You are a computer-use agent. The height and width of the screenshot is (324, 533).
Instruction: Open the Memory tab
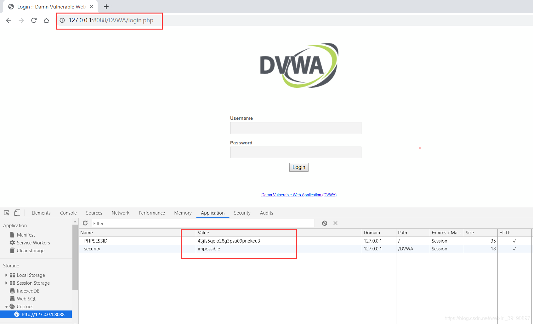[183, 213]
